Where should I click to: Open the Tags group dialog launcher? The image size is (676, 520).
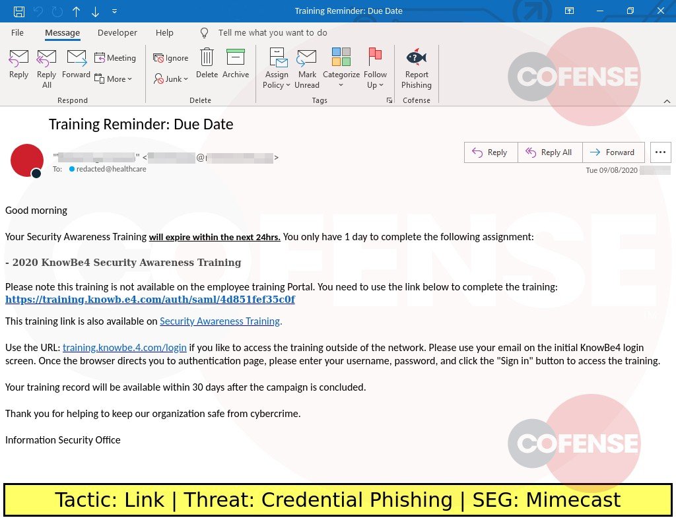point(389,100)
